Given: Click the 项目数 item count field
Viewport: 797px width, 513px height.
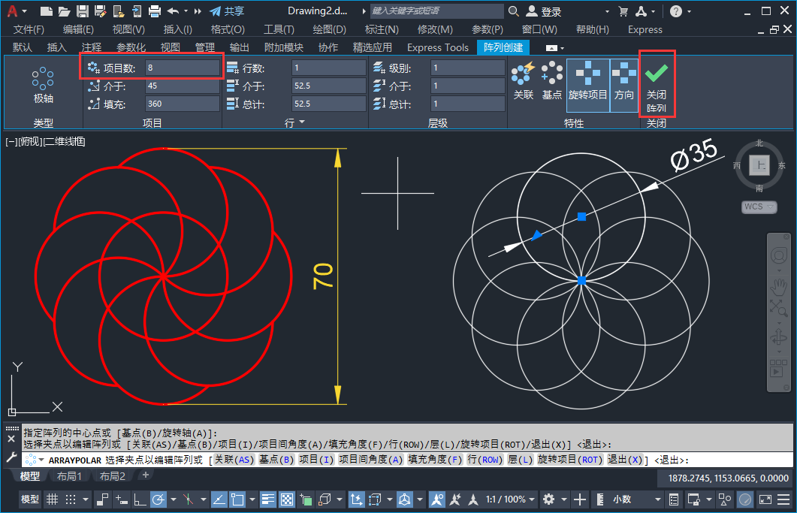Looking at the screenshot, I should (x=183, y=68).
